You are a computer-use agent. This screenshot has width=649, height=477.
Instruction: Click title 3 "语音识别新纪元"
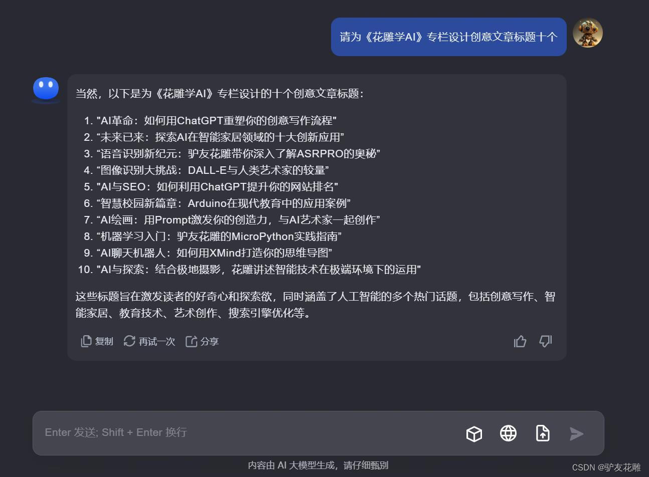coord(238,154)
